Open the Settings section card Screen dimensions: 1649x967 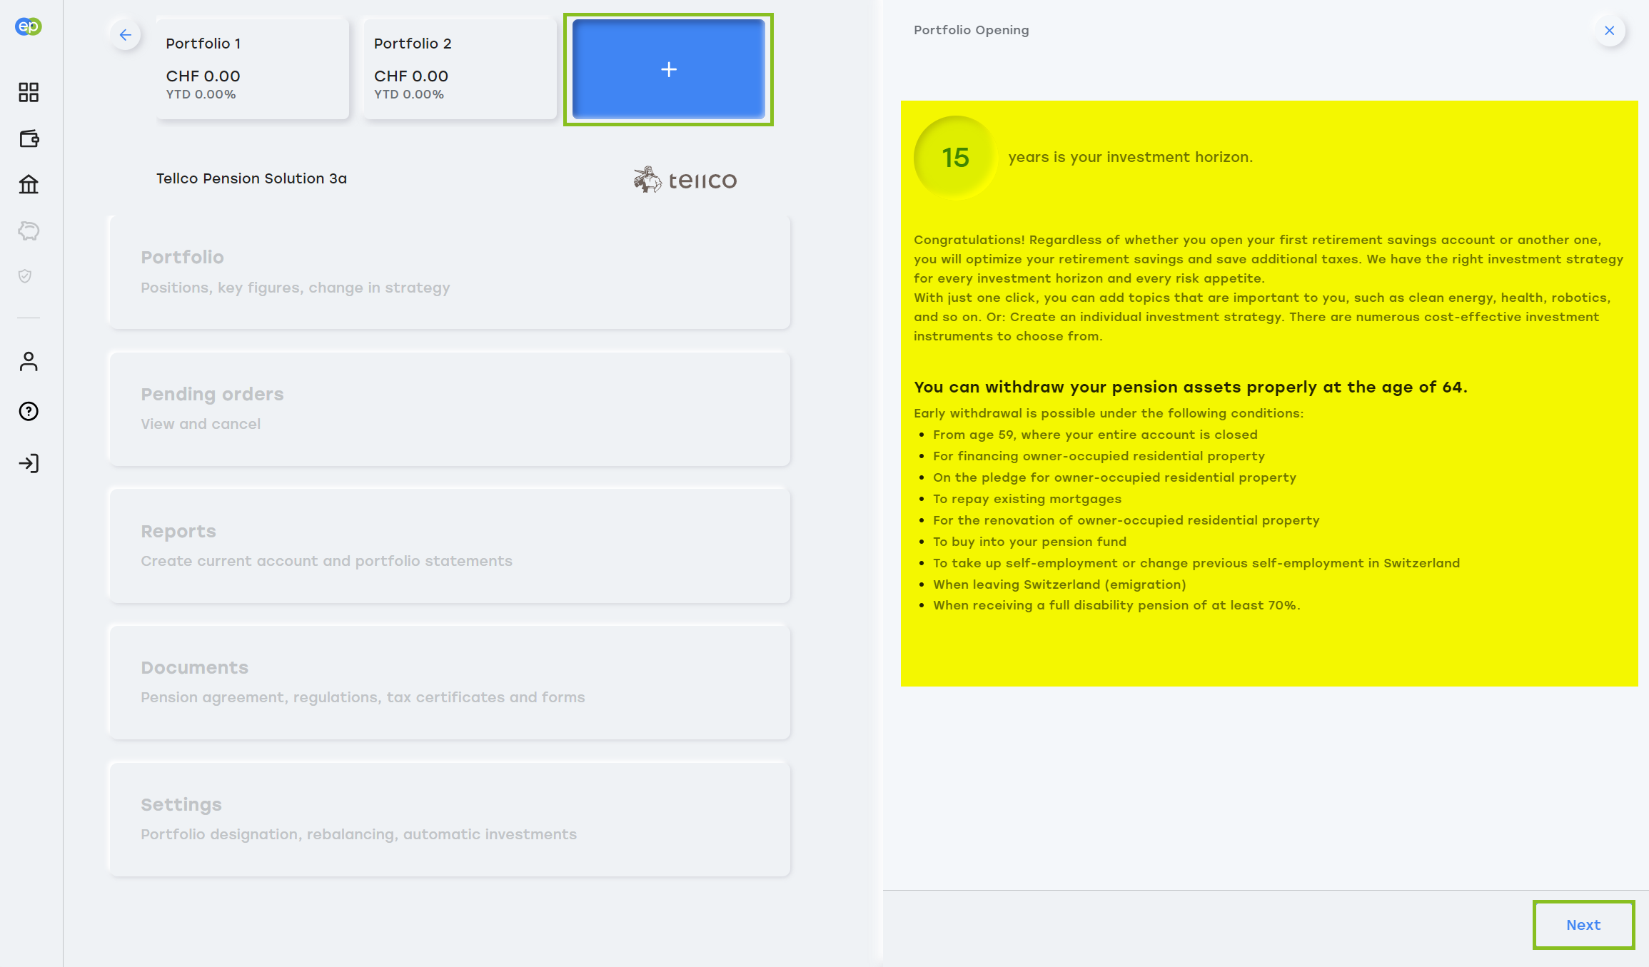(449, 819)
